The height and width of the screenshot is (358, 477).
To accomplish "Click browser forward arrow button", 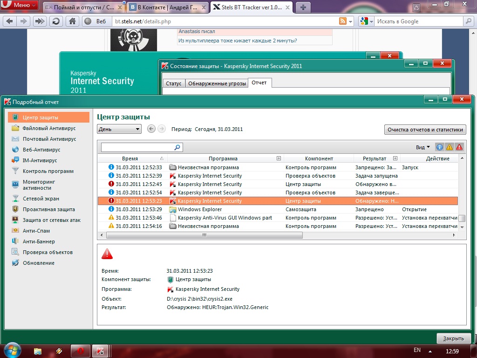I will point(23,21).
